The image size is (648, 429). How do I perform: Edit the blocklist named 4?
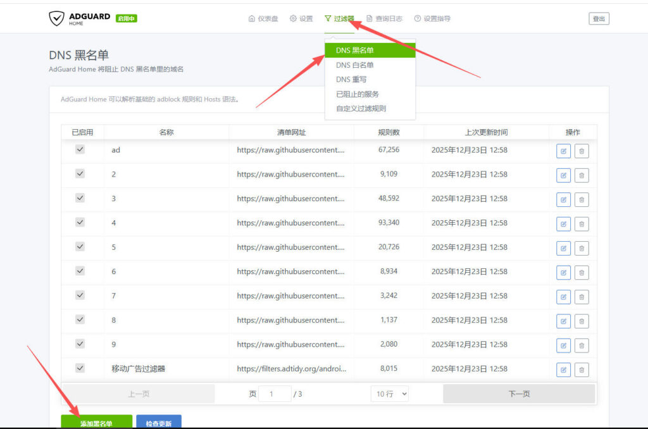coord(563,224)
